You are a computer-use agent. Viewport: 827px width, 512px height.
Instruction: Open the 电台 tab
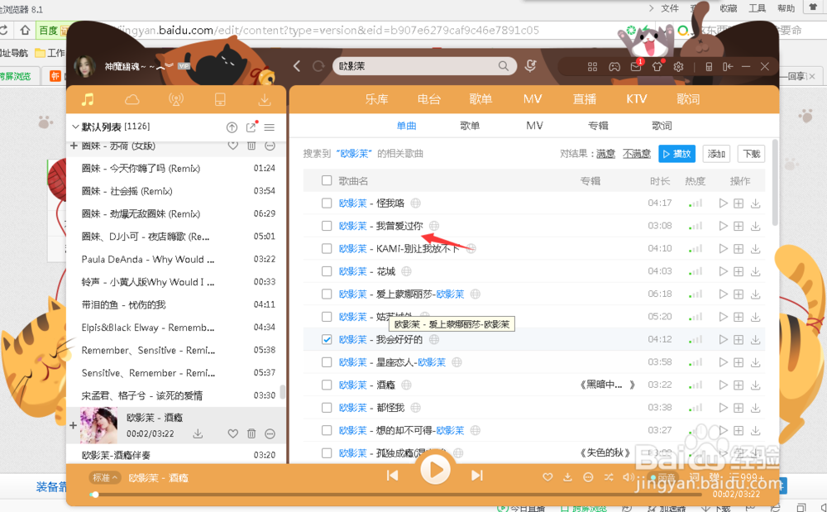428,99
